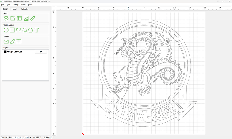
Task: Switch to the Toolpaths tab
Action: pos(24,9)
